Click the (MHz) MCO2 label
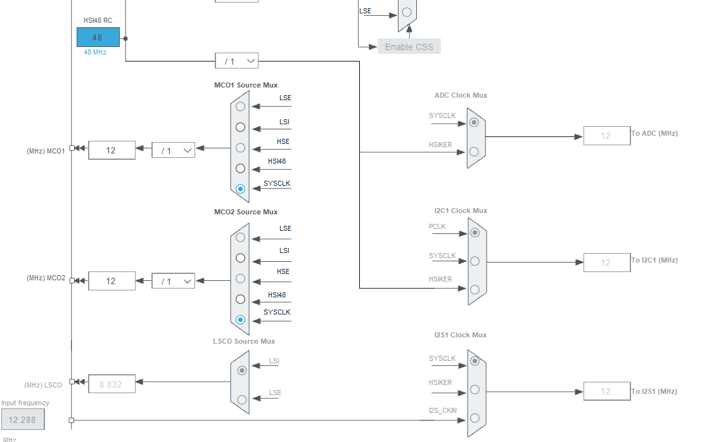 tap(46, 278)
